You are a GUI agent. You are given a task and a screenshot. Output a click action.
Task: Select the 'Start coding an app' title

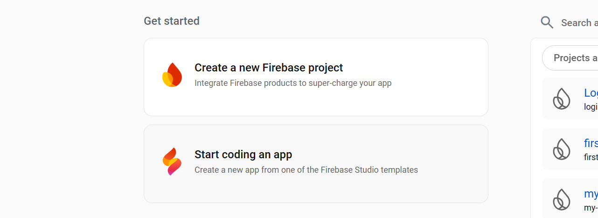tap(243, 155)
